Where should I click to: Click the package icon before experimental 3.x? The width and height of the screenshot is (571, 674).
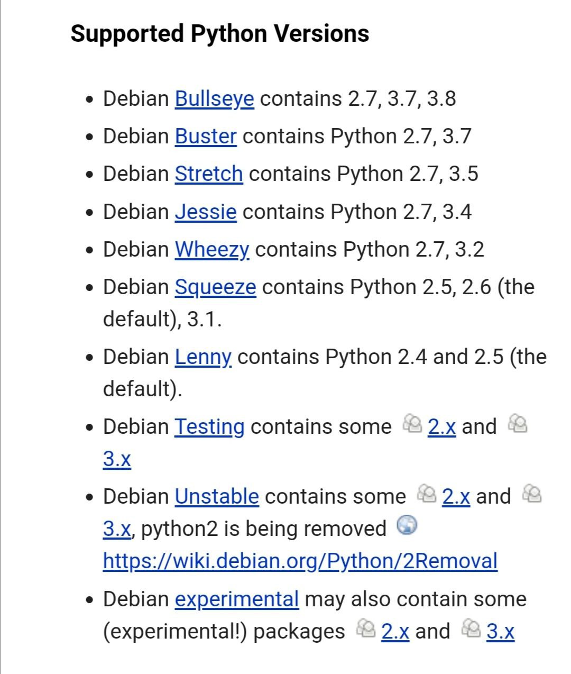(x=471, y=628)
